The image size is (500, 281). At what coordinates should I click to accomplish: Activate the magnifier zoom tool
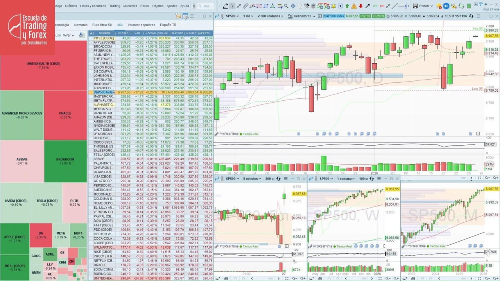click(286, 6)
